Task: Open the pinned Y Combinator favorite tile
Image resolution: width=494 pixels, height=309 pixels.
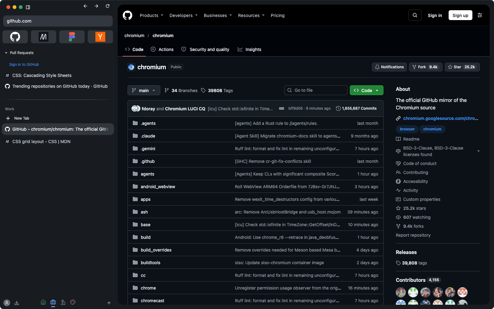Action: (x=100, y=37)
